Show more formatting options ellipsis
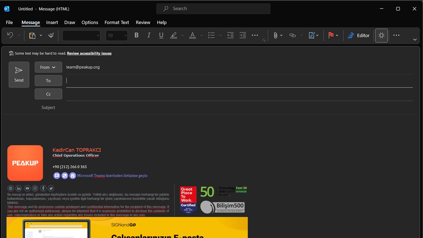The height and width of the screenshot is (238, 423). click(x=255, y=35)
